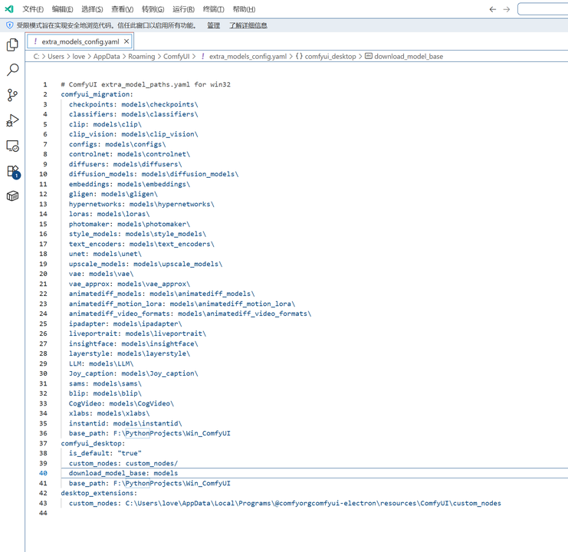This screenshot has width=568, height=552.
Task: Click the instantid: line text
Action: (126, 423)
